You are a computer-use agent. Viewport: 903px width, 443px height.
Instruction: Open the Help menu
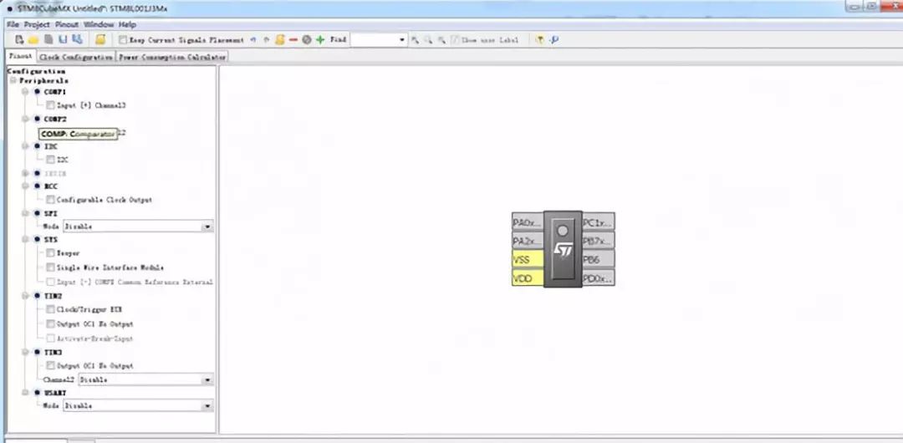click(127, 25)
